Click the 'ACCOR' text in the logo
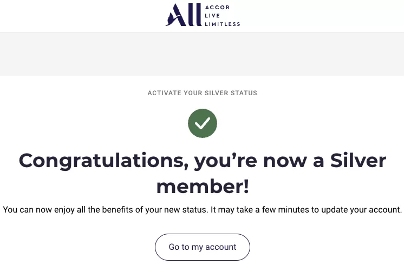 tap(217, 8)
